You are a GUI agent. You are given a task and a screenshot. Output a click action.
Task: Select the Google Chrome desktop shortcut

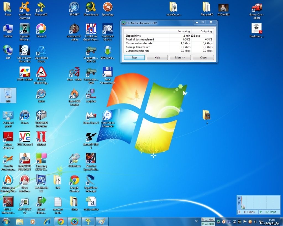74,180
